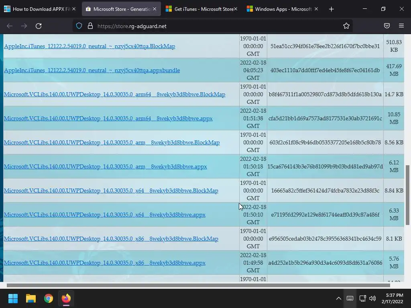Click the browser back arrow

(x=10, y=26)
